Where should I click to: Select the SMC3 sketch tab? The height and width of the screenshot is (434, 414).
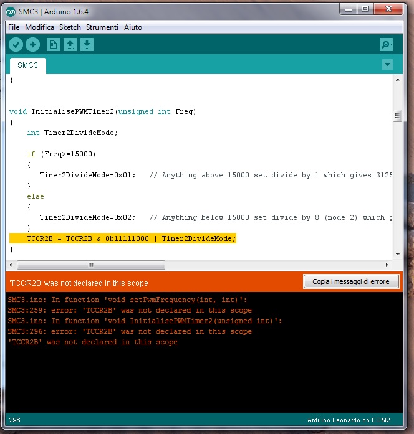[27, 65]
